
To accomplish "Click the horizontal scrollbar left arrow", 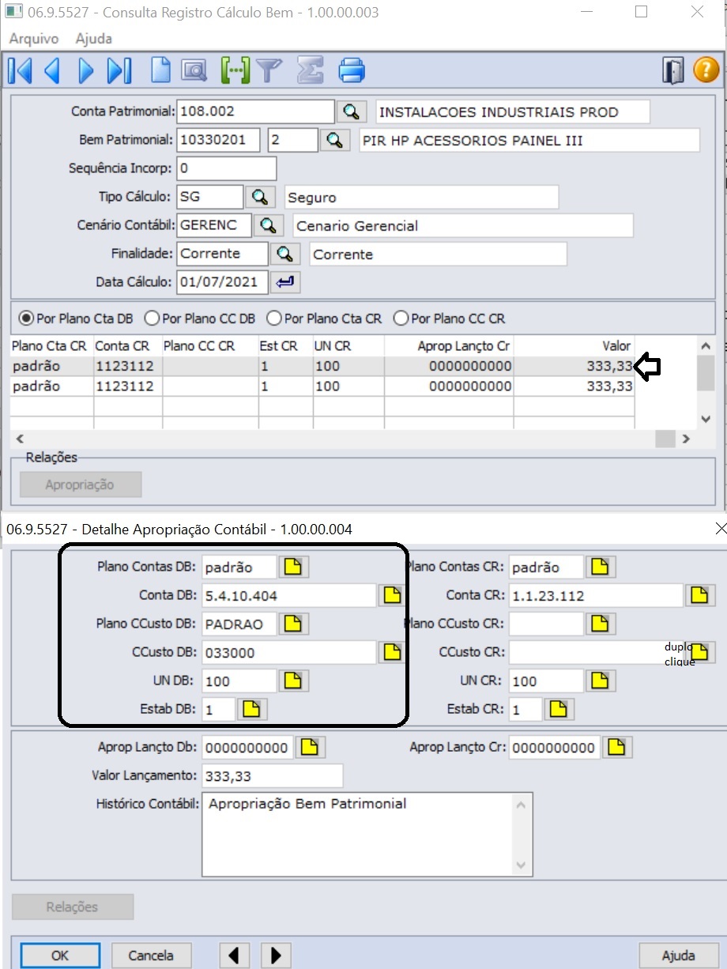I will pyautogui.click(x=20, y=438).
